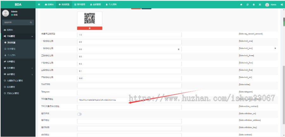Click the {$site.invit_three} variable text
This screenshot has height=137, width=285.
[246, 55]
